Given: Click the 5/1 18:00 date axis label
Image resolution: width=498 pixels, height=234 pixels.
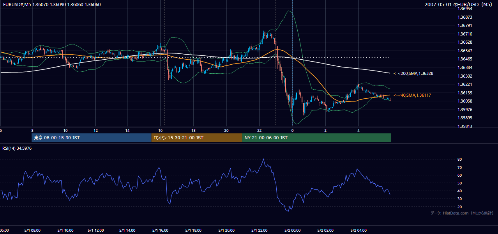Looking at the screenshot, I should 193,230.
